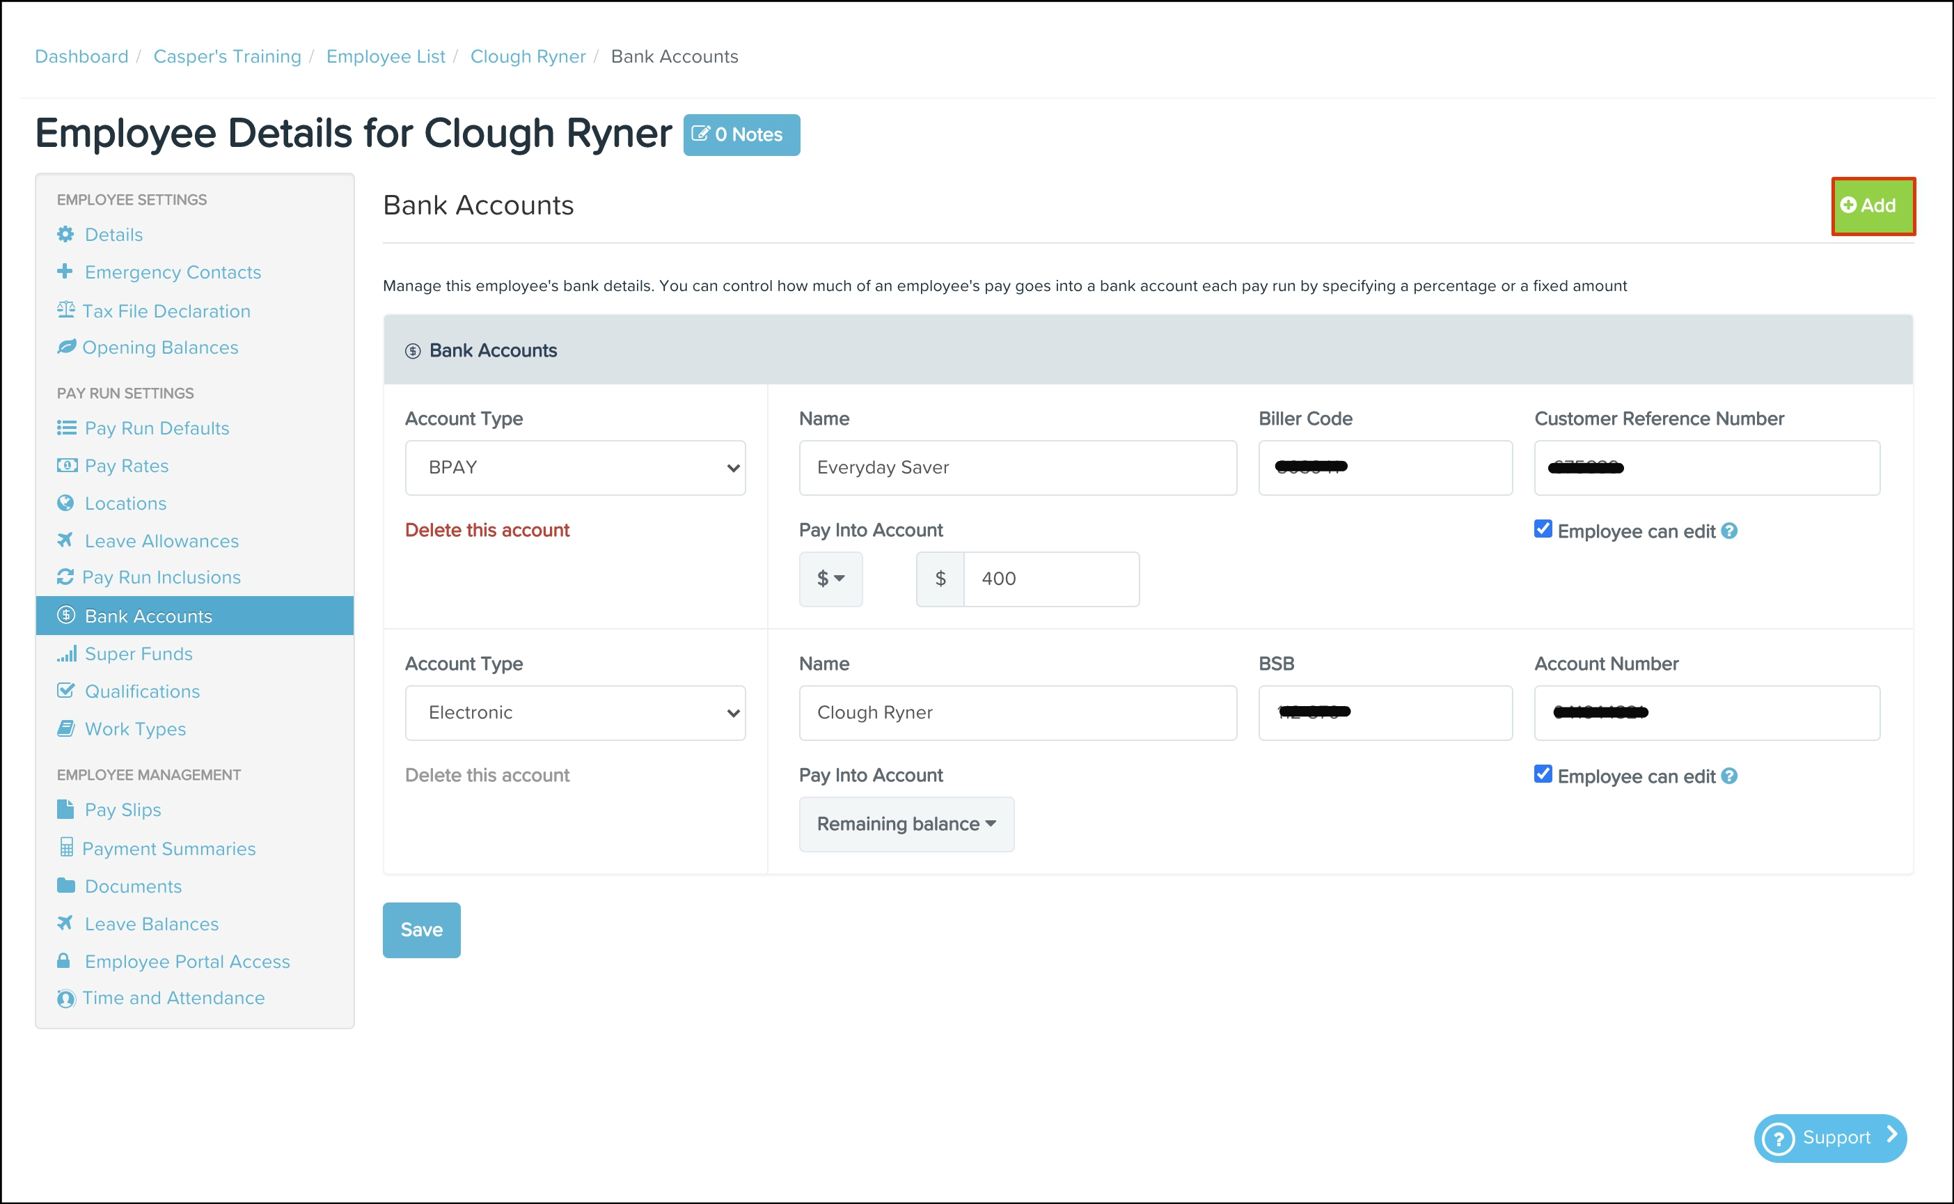Open the dollar sign pay type dropdown

pos(830,579)
